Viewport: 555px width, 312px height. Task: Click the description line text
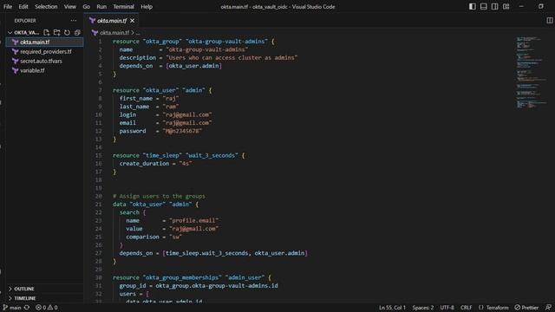tap(208, 58)
